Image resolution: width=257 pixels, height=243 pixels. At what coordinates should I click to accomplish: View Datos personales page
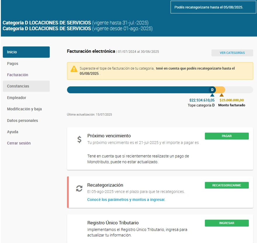(x=22, y=121)
